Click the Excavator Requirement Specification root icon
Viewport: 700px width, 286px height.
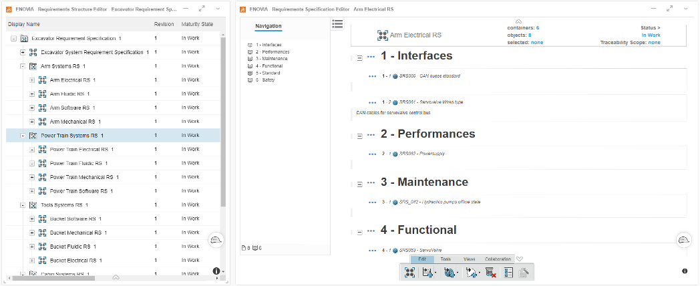(24, 39)
